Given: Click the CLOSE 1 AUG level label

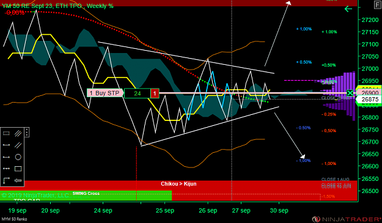Looking at the screenshot, I should coord(335,180).
